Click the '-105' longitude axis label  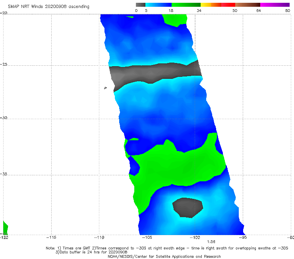click(147, 237)
